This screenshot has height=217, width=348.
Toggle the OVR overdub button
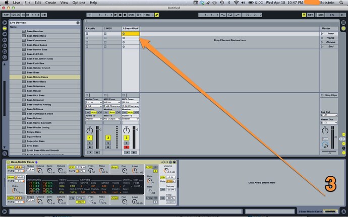[131, 15]
